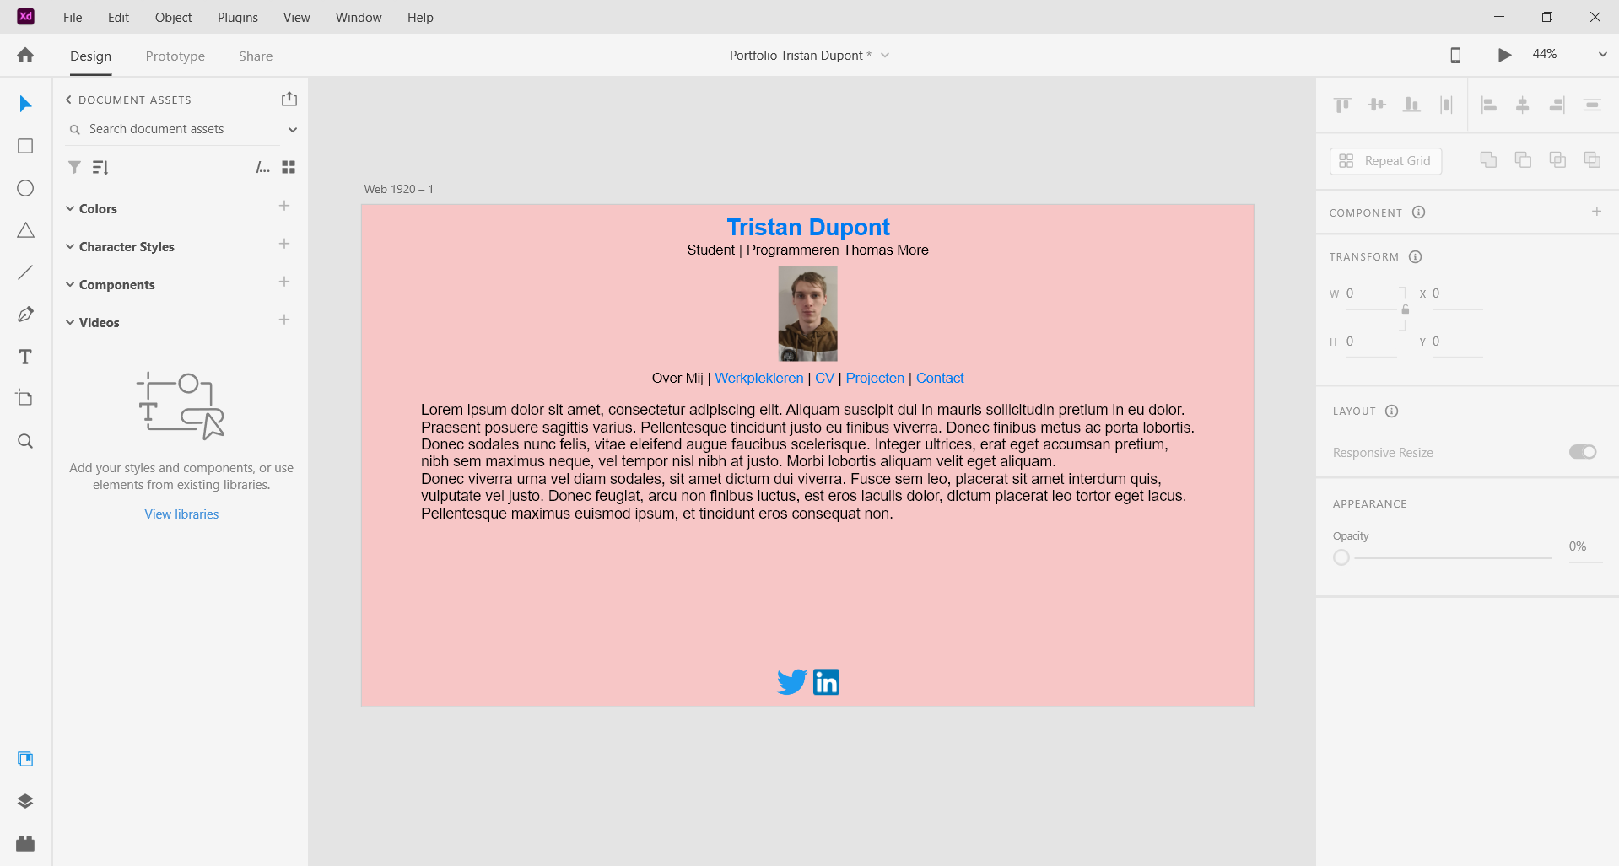Select the Artboard tool
This screenshot has width=1619, height=866.
tap(25, 398)
